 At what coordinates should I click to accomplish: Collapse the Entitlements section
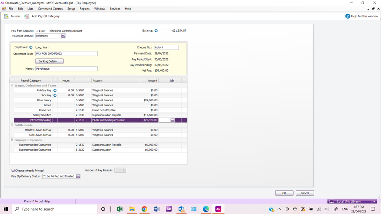(12, 125)
